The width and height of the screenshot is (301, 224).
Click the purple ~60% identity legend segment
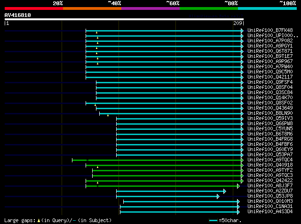(x=150, y=8)
